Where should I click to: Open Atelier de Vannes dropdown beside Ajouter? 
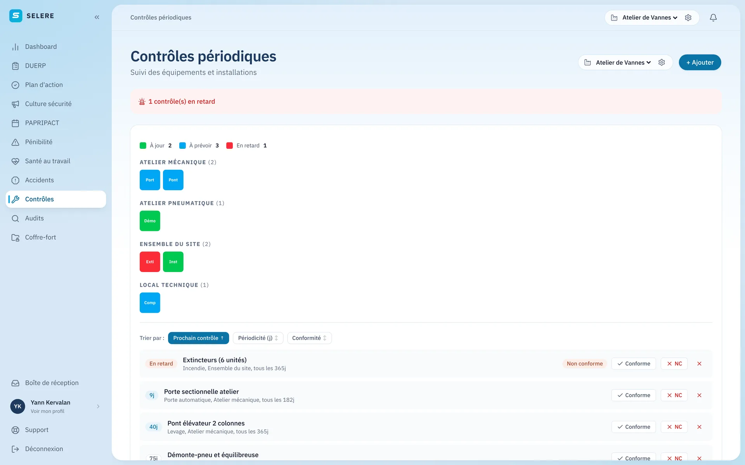point(623,62)
